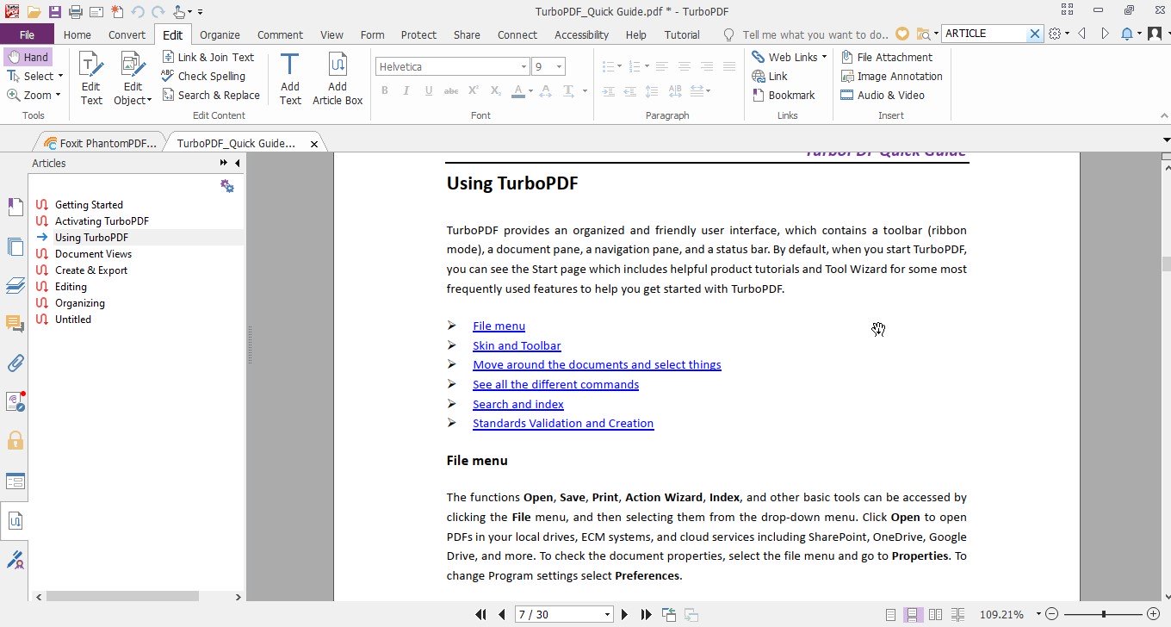The height and width of the screenshot is (627, 1171).
Task: Go to the next page
Action: click(x=625, y=614)
